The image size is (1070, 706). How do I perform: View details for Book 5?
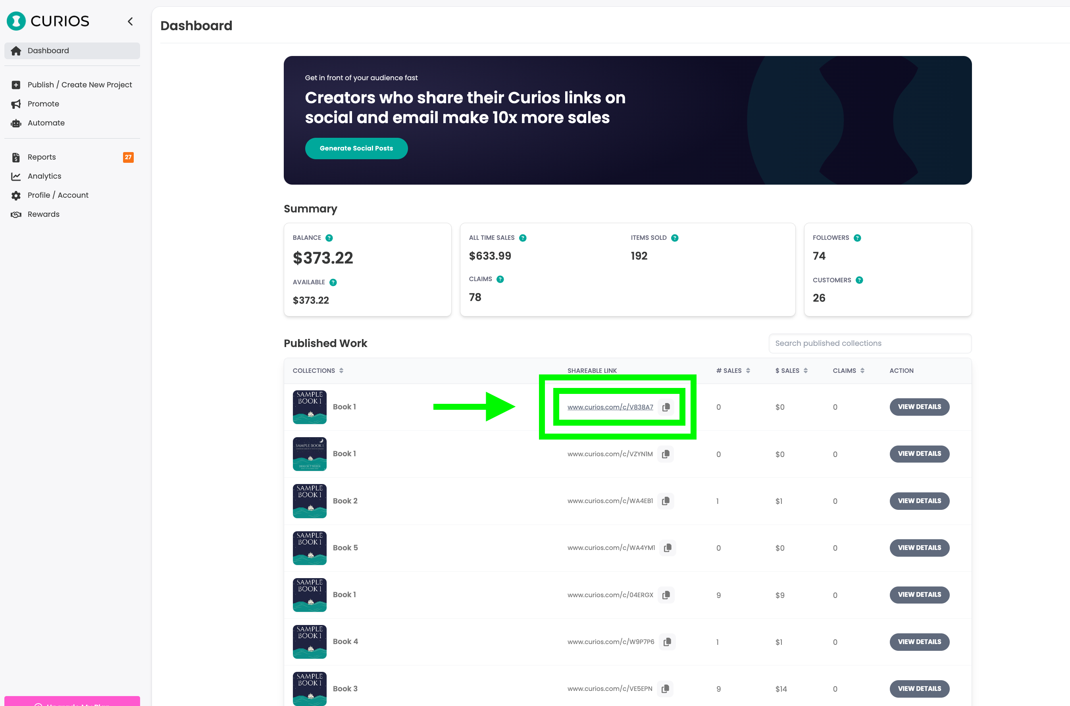click(919, 548)
